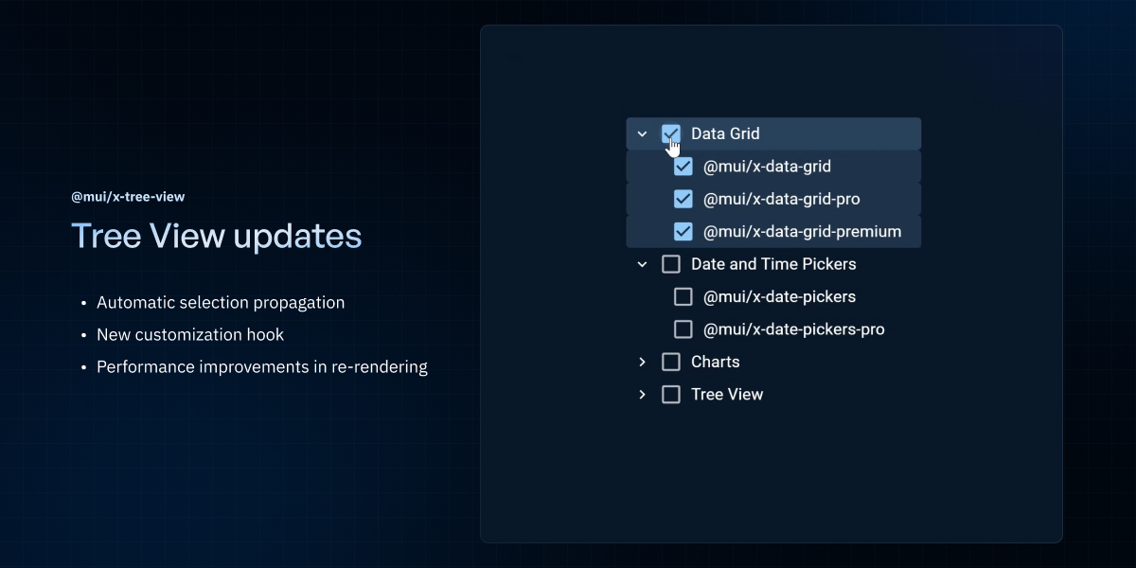Check the Tree View checkbox
Viewport: 1136px width, 568px height.
pyautogui.click(x=670, y=394)
